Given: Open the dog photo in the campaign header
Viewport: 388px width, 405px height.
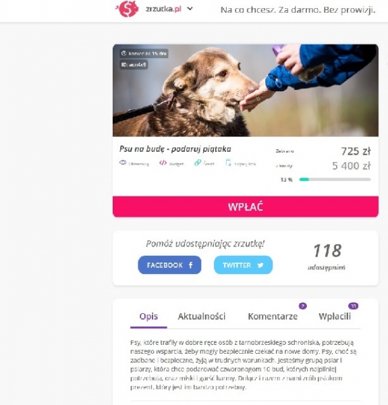Looking at the screenshot, I should point(246,90).
